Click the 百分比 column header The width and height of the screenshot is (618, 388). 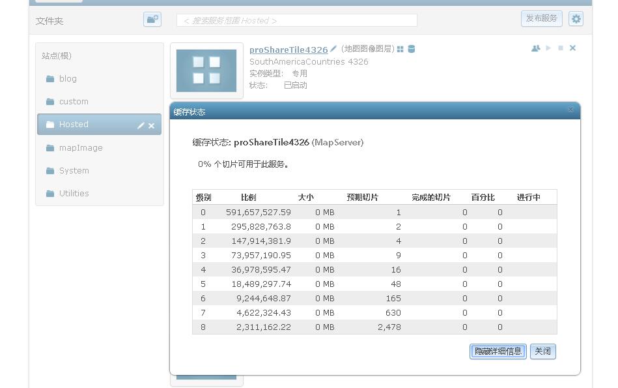pyautogui.click(x=483, y=198)
